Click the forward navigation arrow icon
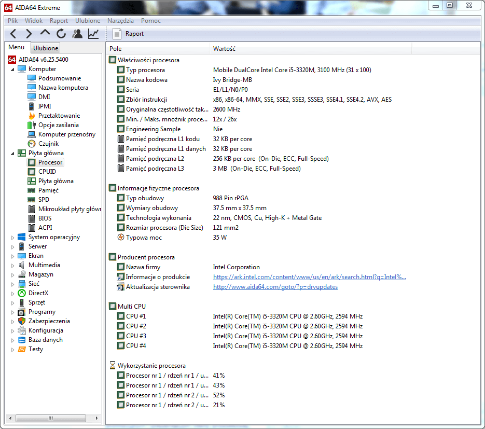The image size is (485, 429). (29, 33)
